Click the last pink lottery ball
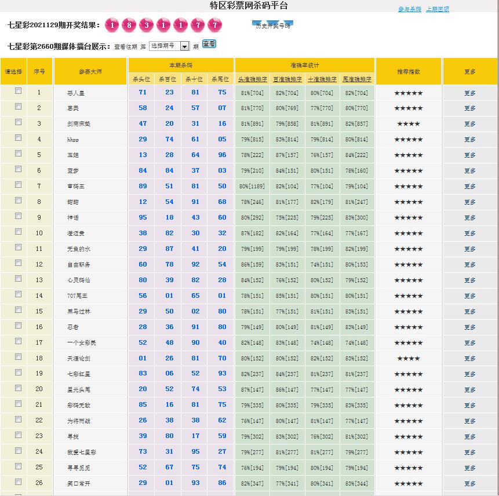 [x=214, y=25]
